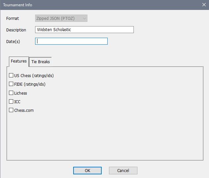This screenshot has height=178, width=209.
Task: Click the Tournament Info title bar text
Action: pyautogui.click(x=18, y=5)
